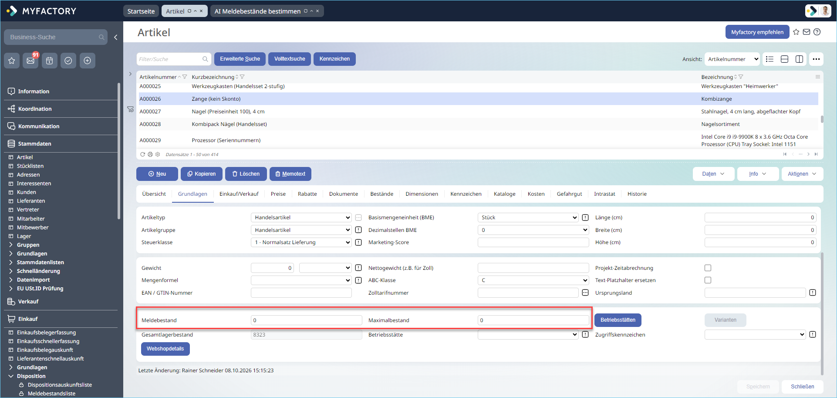
Task: Click the help question mark icon
Action: click(817, 32)
